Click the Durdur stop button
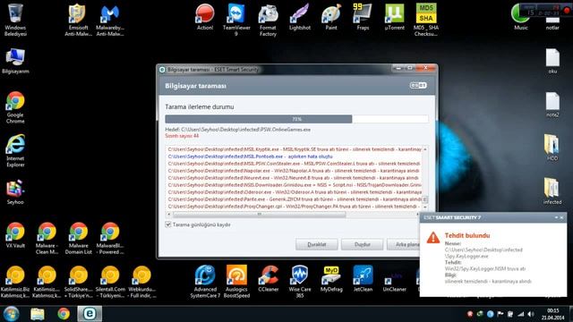 (x=362, y=244)
